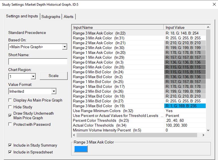
Task: Select the Range 1 Max Ask Color row
Action: (139, 52)
